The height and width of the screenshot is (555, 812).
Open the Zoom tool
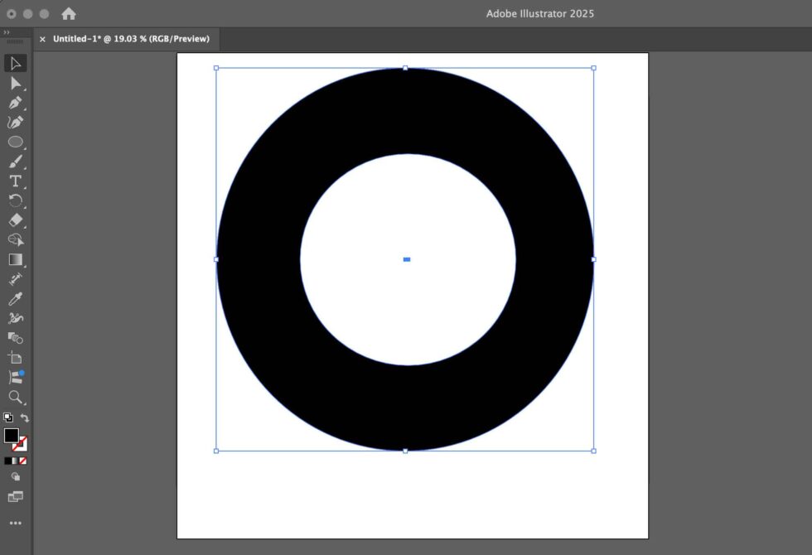click(15, 398)
